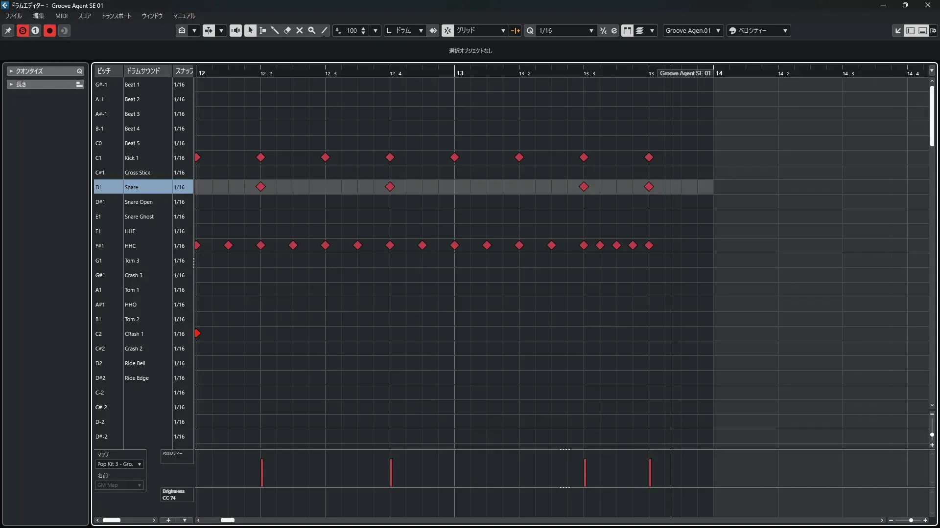Click the record enable red button

click(x=49, y=30)
